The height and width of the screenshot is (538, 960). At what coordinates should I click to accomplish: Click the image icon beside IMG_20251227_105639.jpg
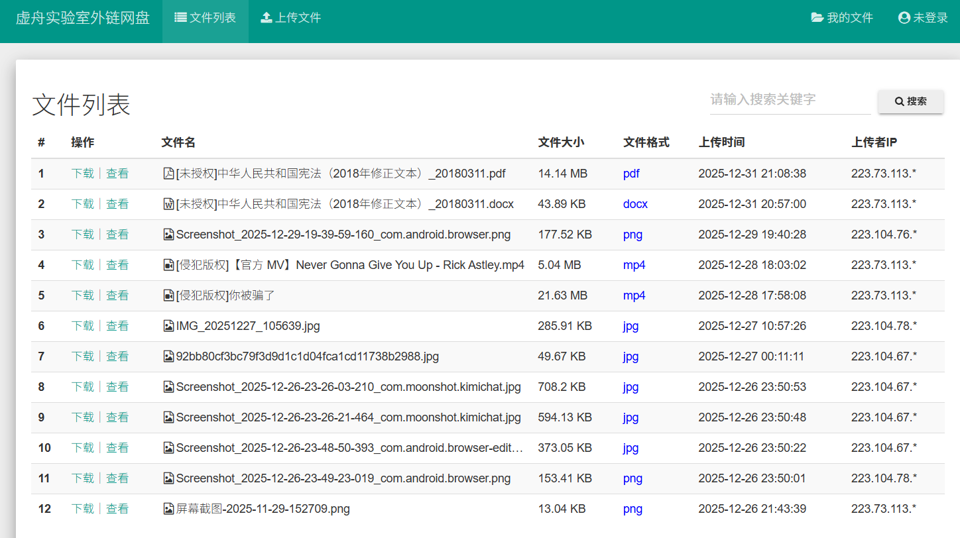point(168,326)
